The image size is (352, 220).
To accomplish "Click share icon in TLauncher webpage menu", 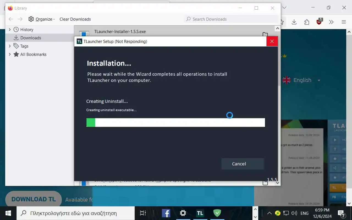I will [335, 168].
